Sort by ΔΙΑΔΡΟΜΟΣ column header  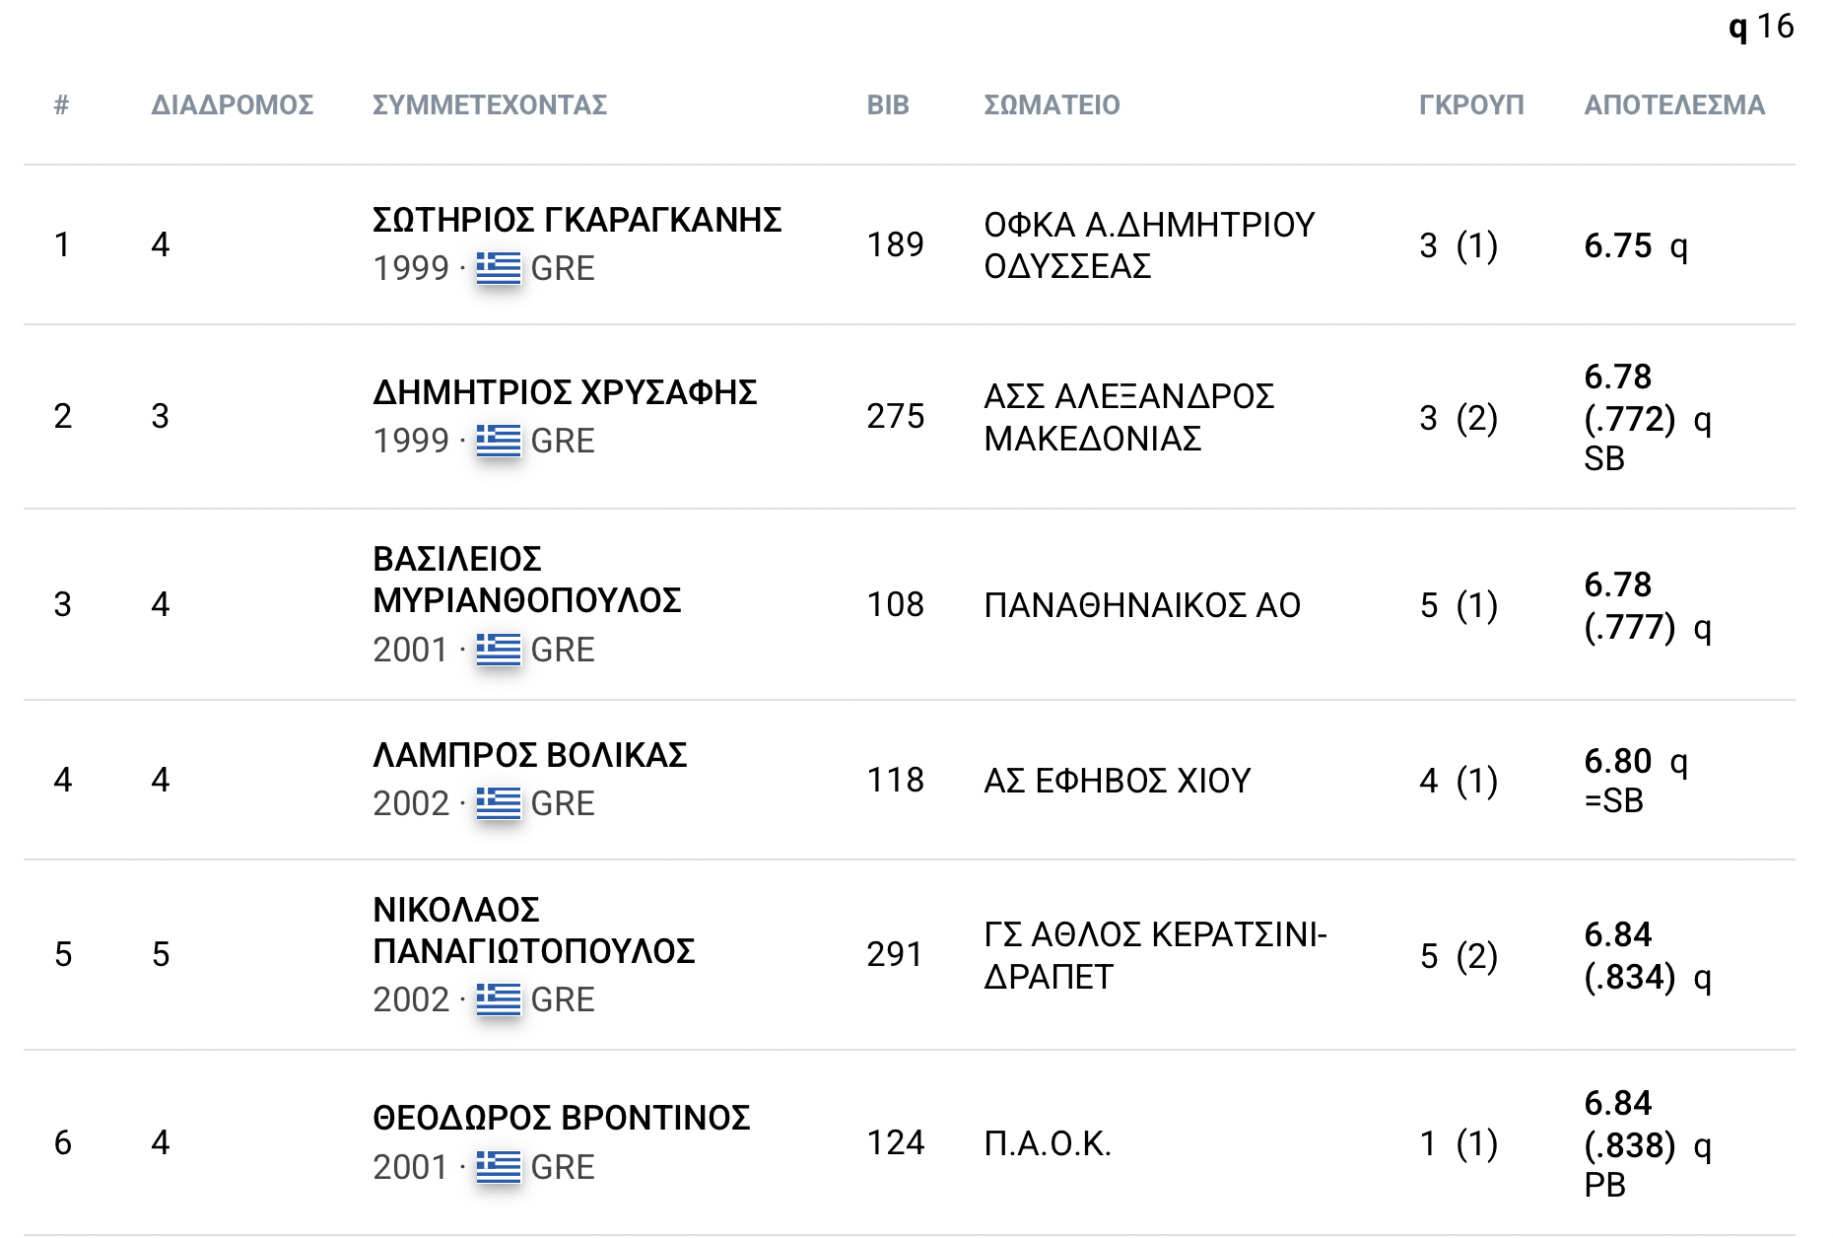[x=233, y=104]
